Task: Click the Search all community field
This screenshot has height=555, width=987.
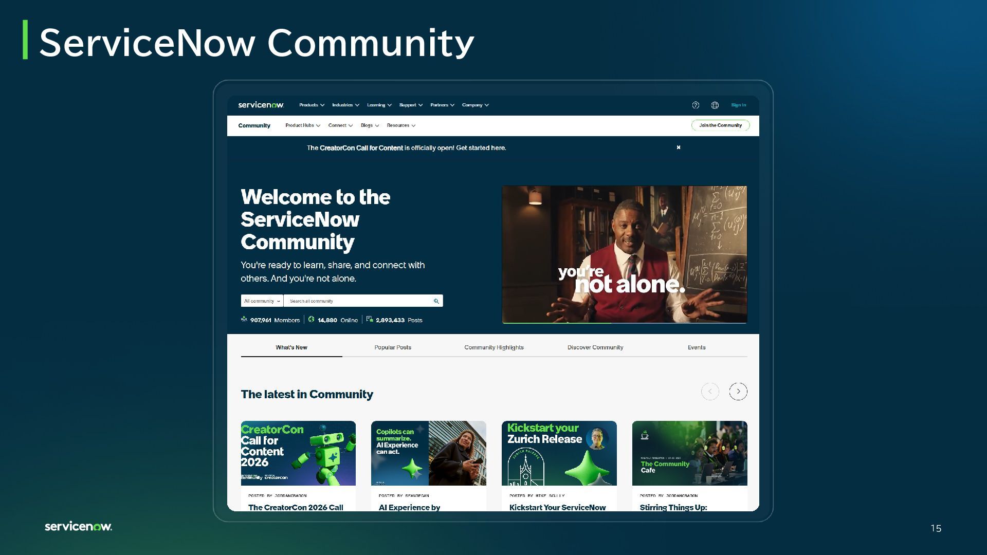Action: pyautogui.click(x=357, y=301)
